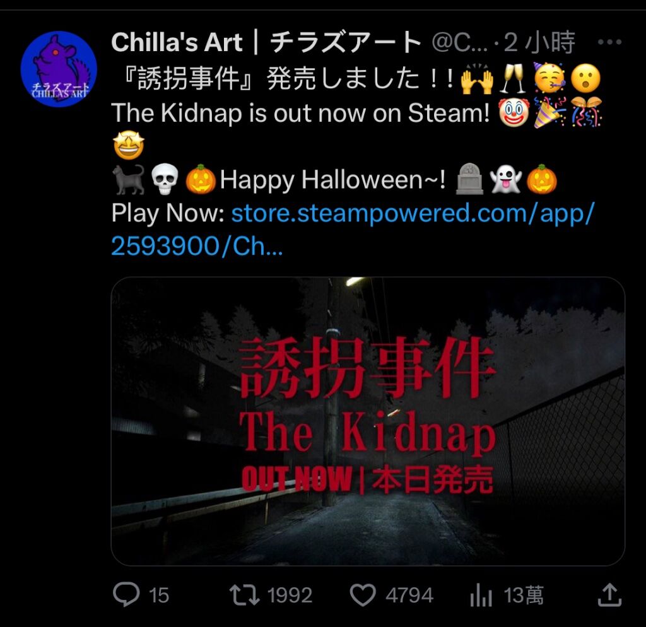
Task: Tap the share upload icon
Action: 609,594
